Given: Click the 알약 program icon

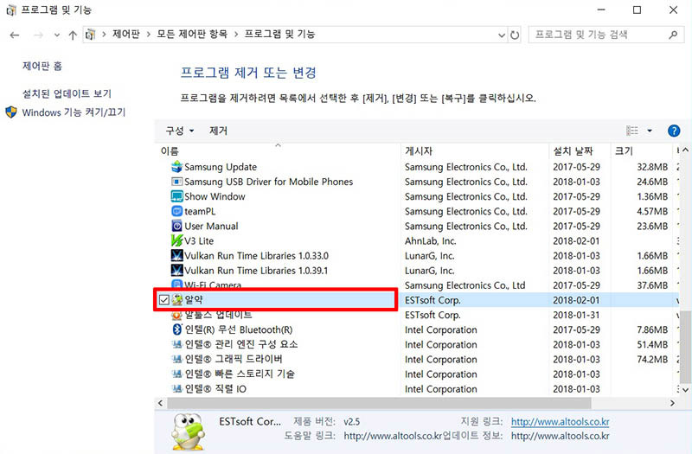Looking at the screenshot, I should [x=177, y=300].
